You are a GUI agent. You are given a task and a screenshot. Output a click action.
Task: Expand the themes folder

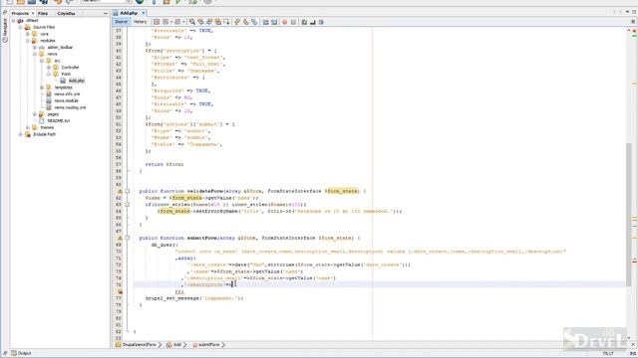[28, 127]
